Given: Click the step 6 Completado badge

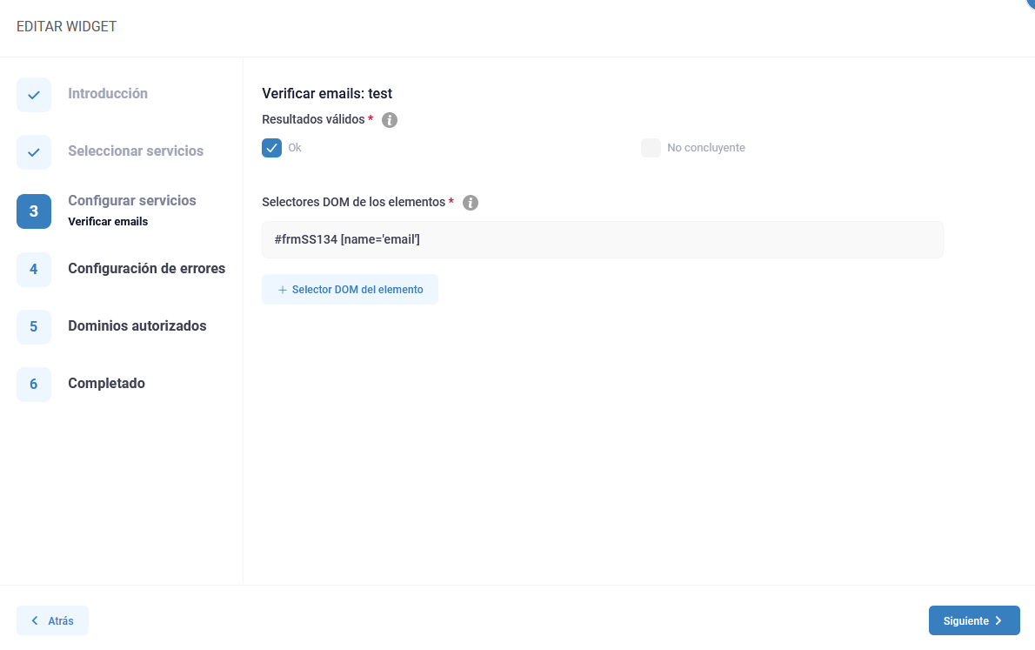Looking at the screenshot, I should [x=33, y=384].
